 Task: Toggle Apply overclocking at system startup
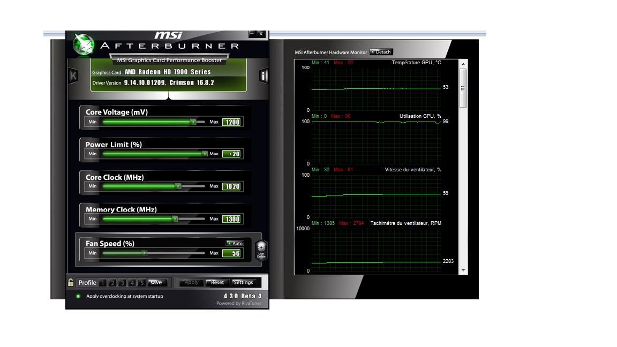tap(78, 296)
